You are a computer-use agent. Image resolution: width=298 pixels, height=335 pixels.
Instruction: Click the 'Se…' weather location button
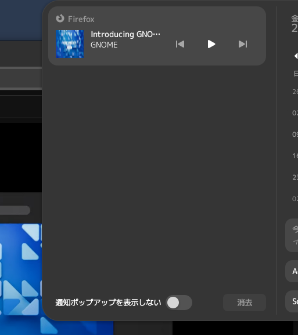click(292, 301)
